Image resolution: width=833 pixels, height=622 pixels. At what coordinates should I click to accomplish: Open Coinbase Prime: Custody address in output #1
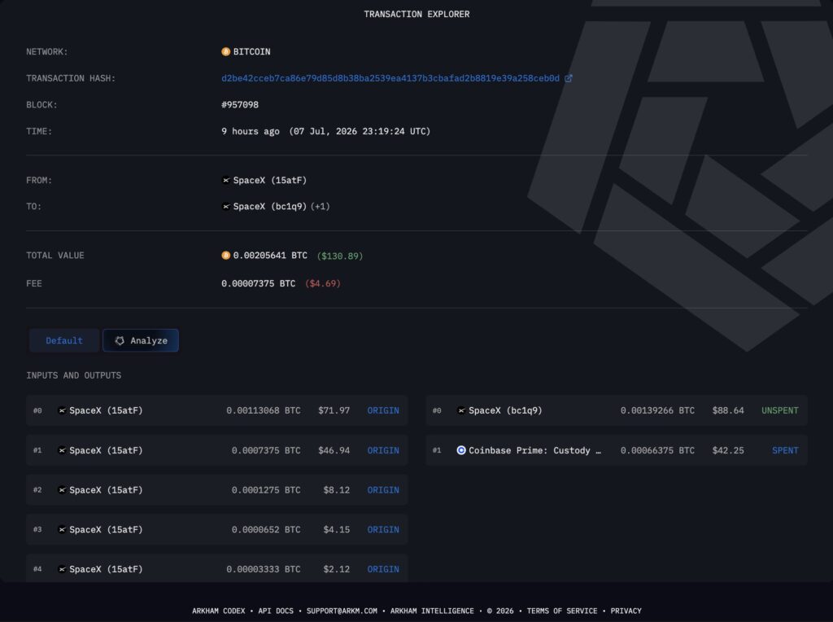(534, 450)
